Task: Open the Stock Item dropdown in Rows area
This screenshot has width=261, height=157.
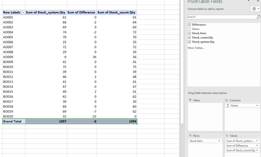Action: coord(219,141)
